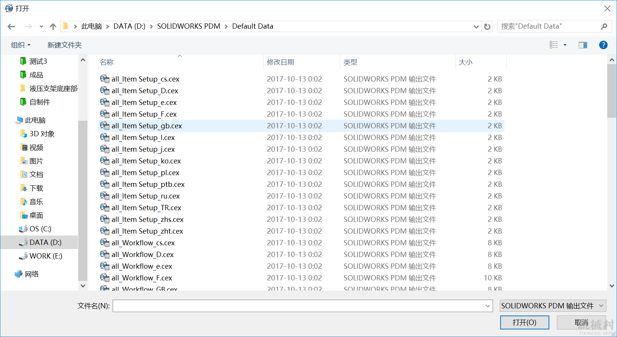Viewport: 617px width, 337px height.
Task: Change the view layout icon
Action: coord(554,45)
